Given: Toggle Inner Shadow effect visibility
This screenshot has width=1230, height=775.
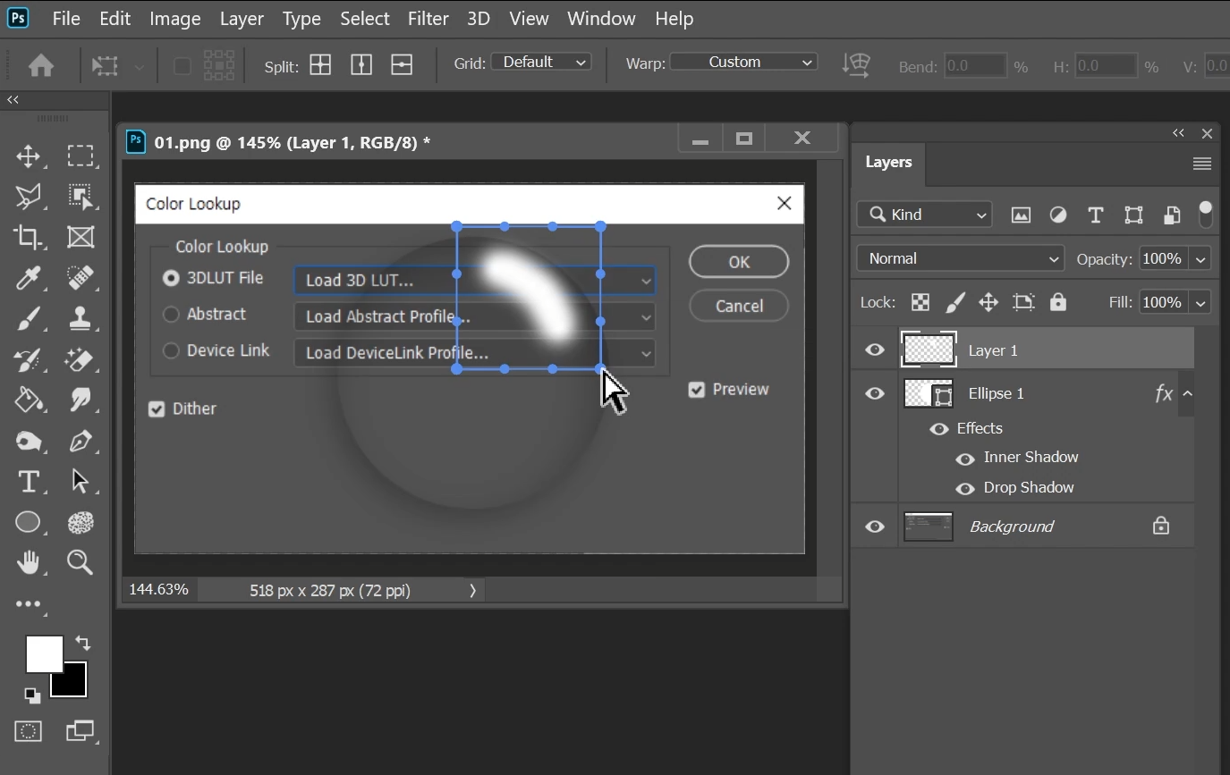Looking at the screenshot, I should [x=965, y=459].
